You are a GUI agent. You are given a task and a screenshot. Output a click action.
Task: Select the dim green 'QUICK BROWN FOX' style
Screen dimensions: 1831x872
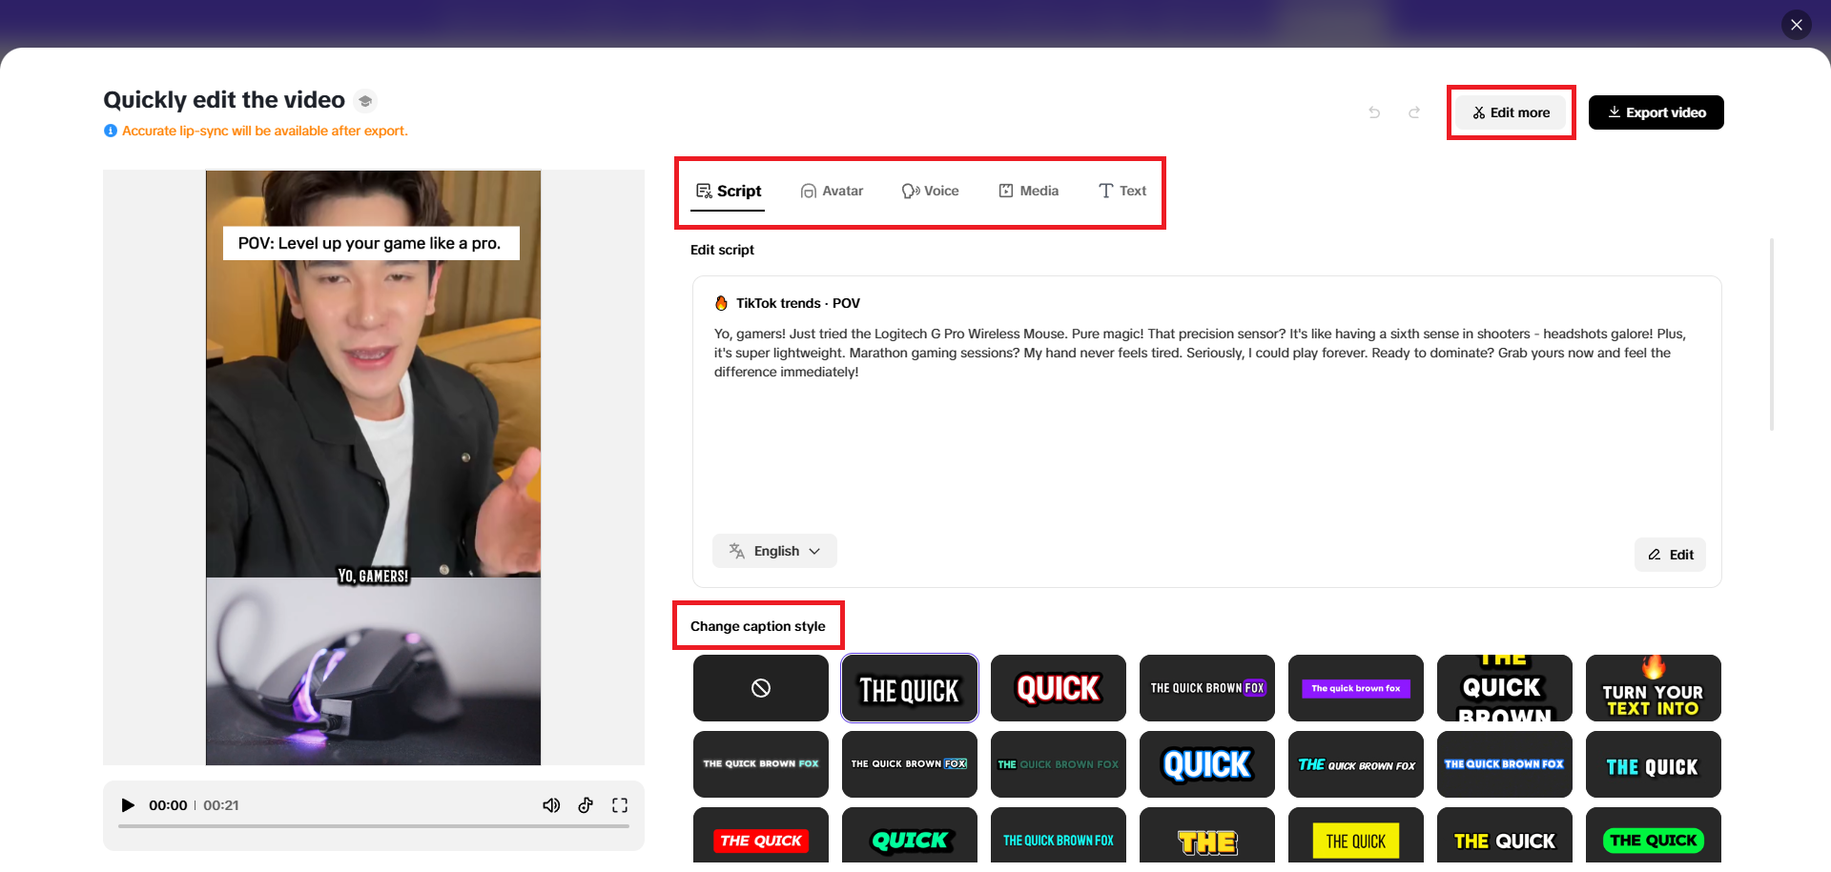[1059, 764]
